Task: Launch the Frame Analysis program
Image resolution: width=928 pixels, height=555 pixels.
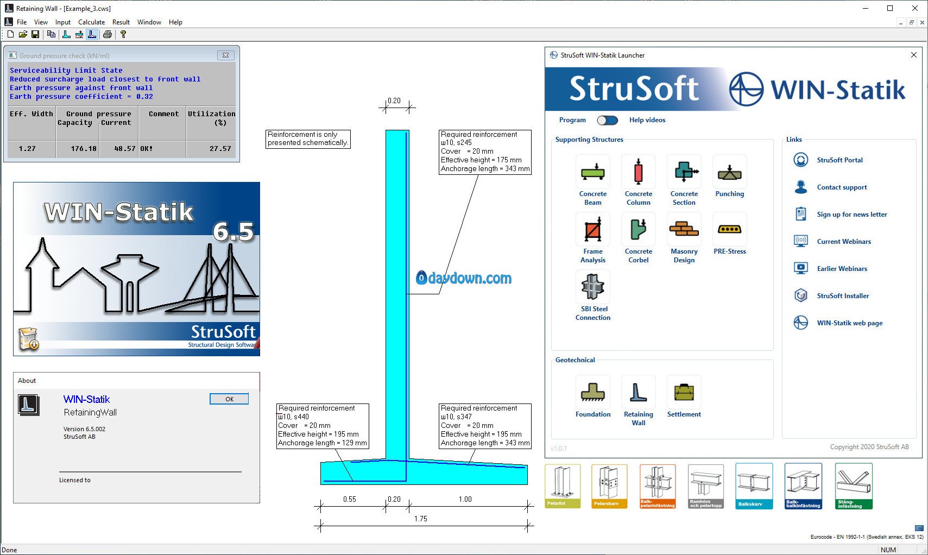Action: (x=593, y=238)
